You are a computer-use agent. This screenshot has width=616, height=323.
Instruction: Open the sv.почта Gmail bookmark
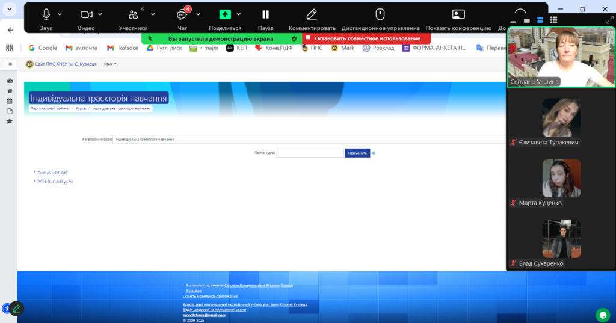[81, 48]
